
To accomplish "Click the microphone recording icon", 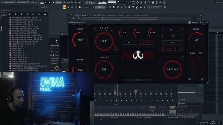I will 145,2.
